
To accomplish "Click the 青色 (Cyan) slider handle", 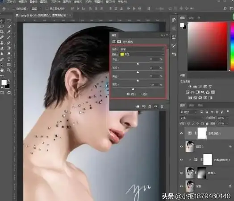I will point(138,64).
